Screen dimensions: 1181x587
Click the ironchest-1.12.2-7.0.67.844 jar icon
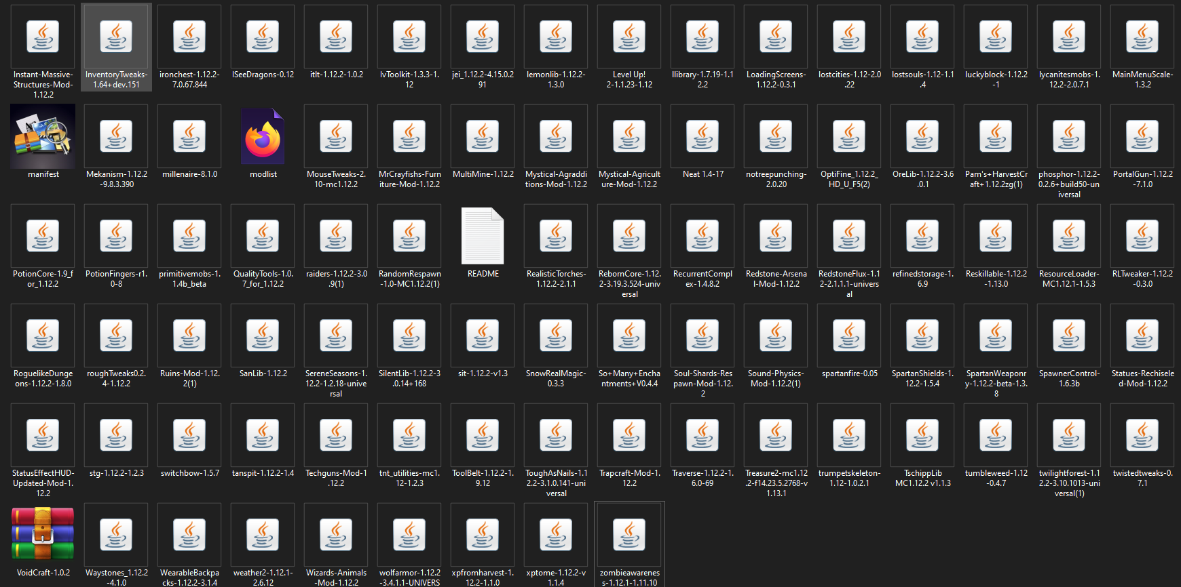tap(189, 37)
